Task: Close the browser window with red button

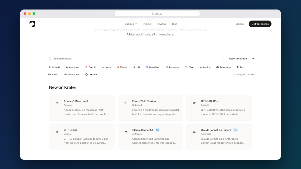Action: pos(25,14)
